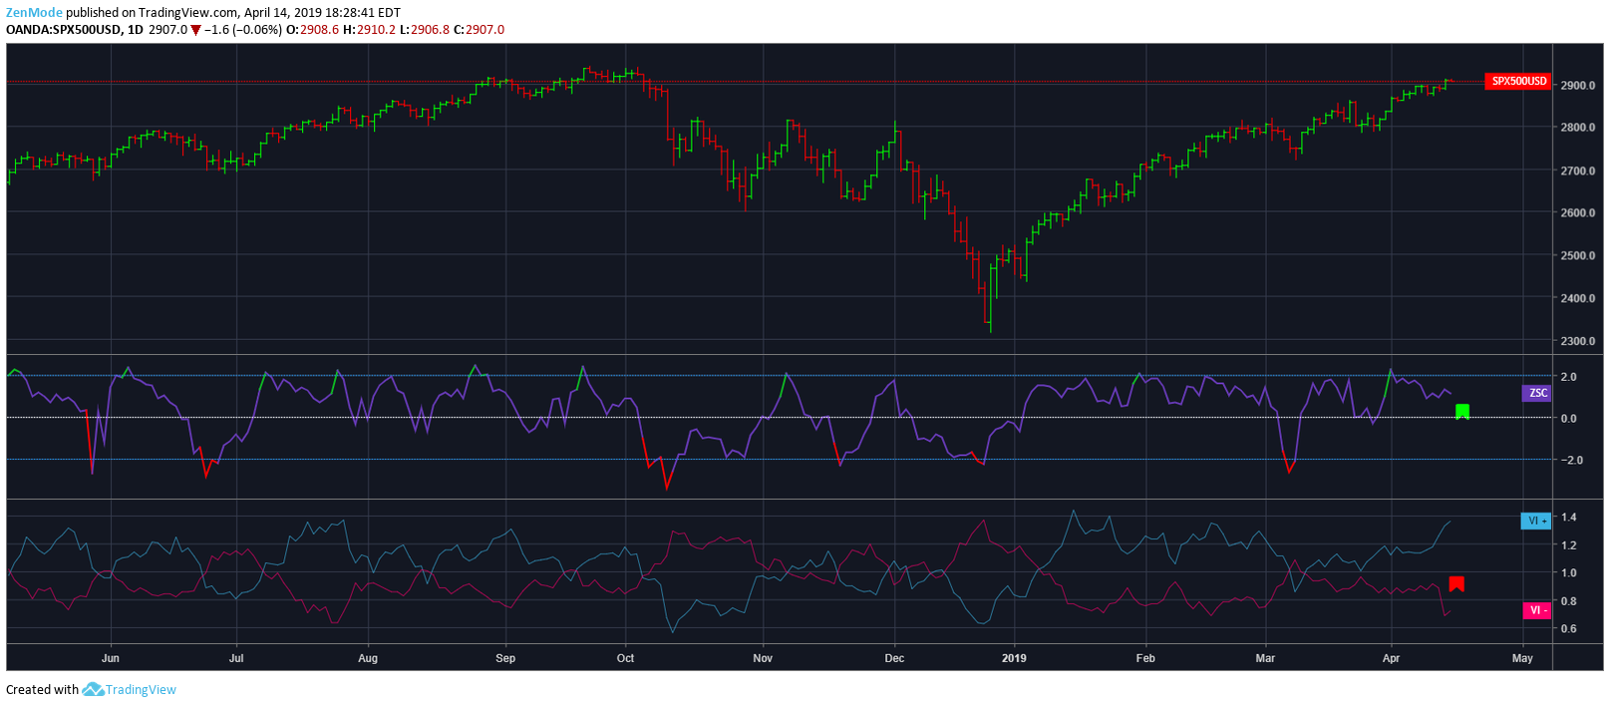The image size is (1610, 707).
Task: Click the 2800.0 price axis label
Action: (1578, 128)
